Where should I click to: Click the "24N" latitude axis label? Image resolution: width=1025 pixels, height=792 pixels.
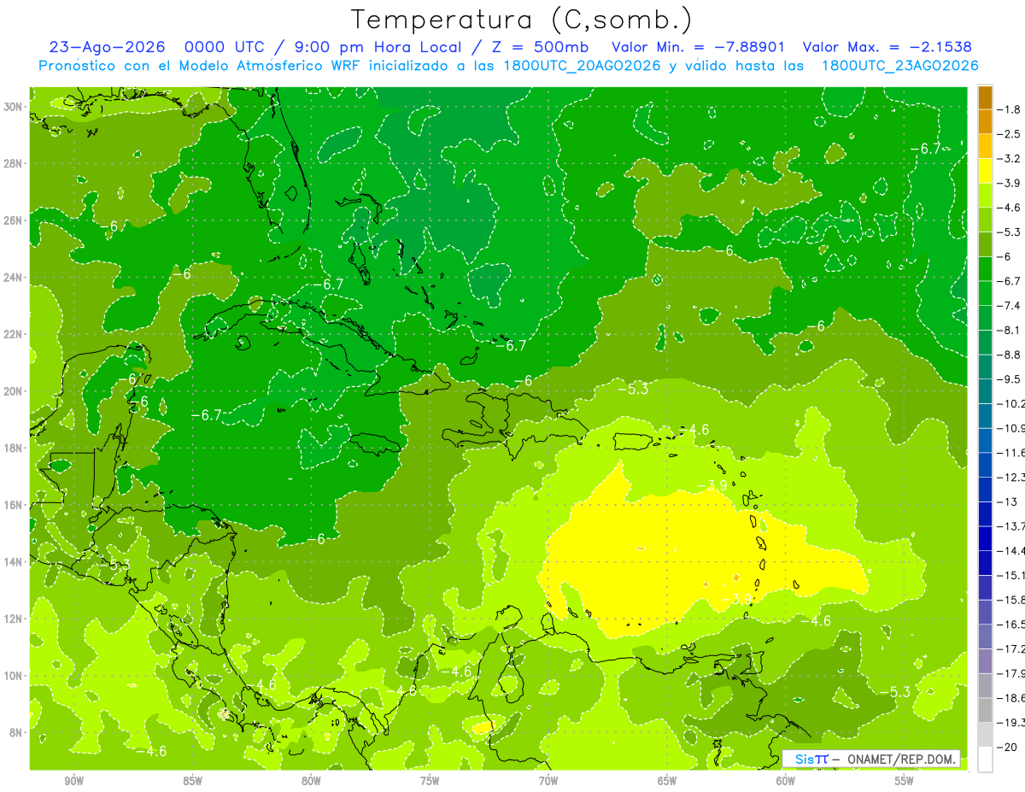pyautogui.click(x=13, y=277)
